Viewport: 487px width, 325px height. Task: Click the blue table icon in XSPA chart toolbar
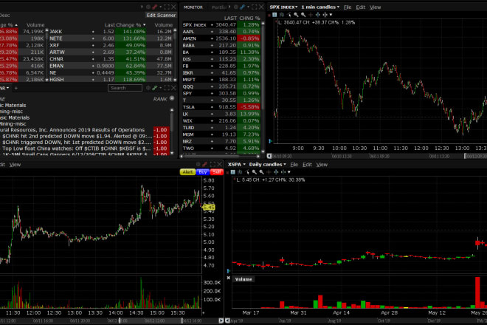pos(233,172)
